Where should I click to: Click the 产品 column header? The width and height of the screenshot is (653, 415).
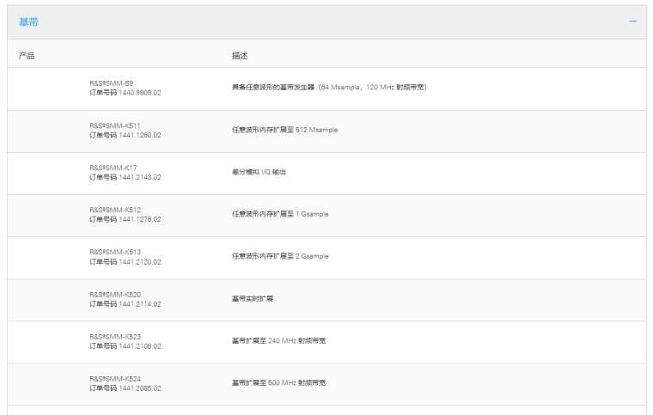click(x=27, y=55)
